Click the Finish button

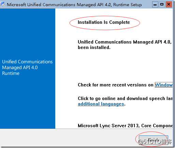[x=154, y=140]
